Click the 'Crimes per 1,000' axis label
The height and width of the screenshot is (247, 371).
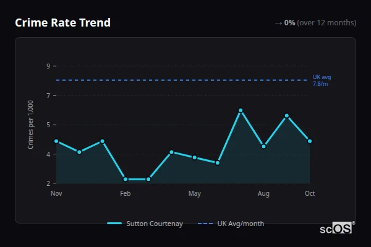[x=30, y=125]
